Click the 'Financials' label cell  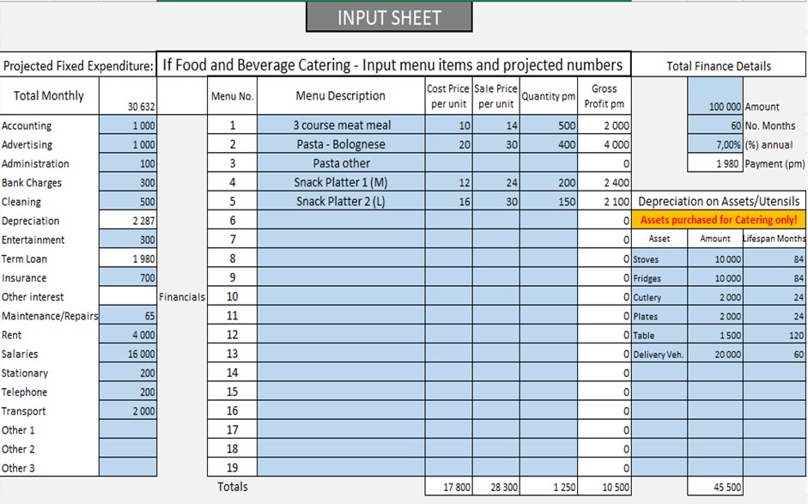tap(182, 297)
